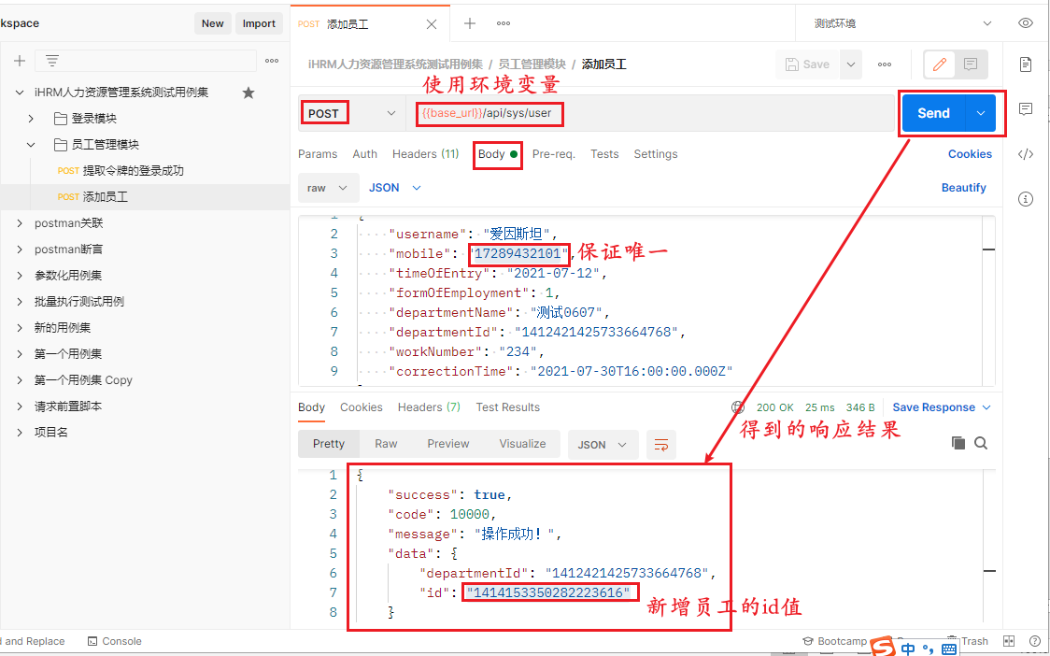Open request more actions ellipsis
The image size is (1050, 656).
point(885,64)
